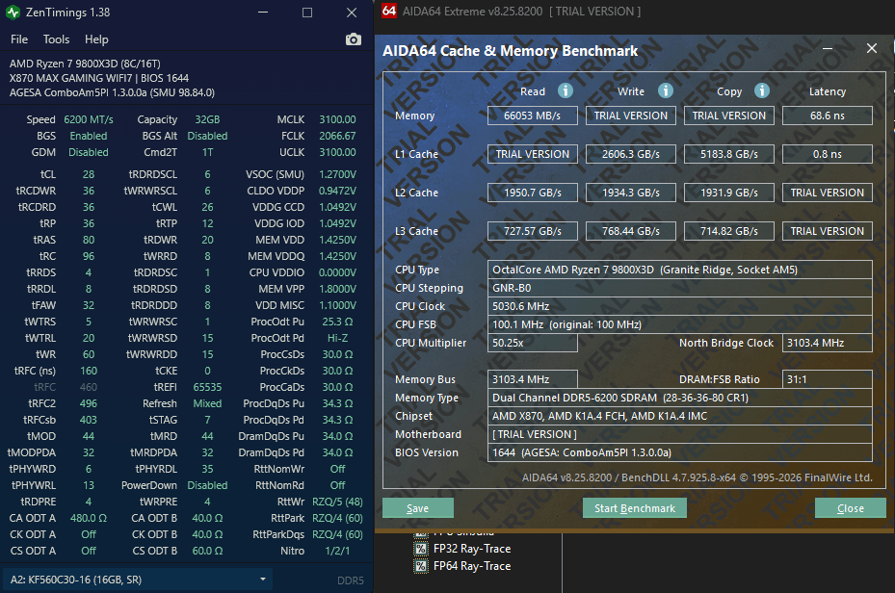Image resolution: width=895 pixels, height=593 pixels.
Task: Close the Cache & Memory Benchmark dialog with X
Action: point(872,49)
